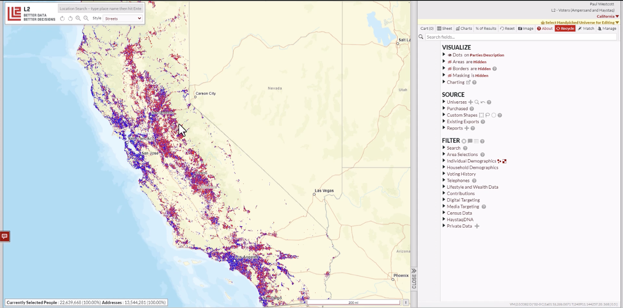Zoom out of the map
The height and width of the screenshot is (308, 623).
pos(86,18)
